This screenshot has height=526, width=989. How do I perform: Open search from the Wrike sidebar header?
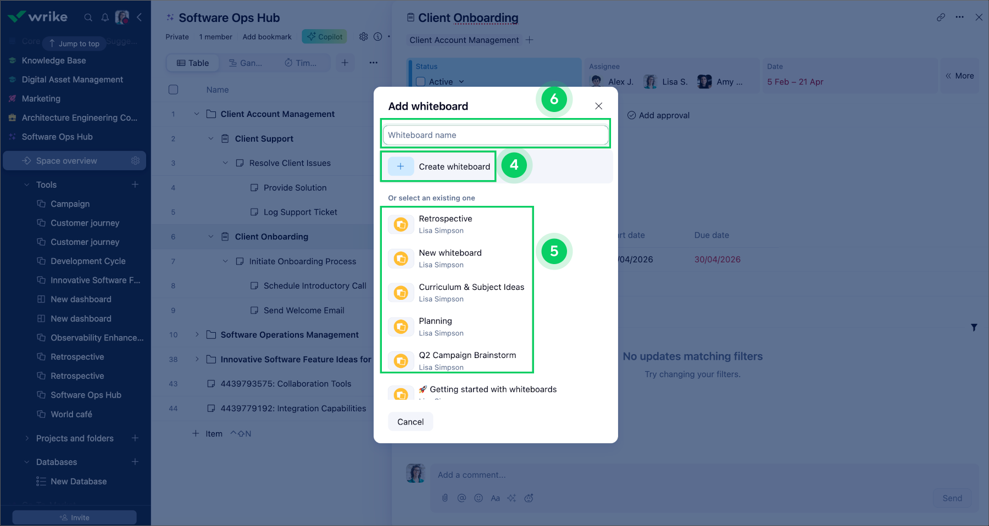88,18
